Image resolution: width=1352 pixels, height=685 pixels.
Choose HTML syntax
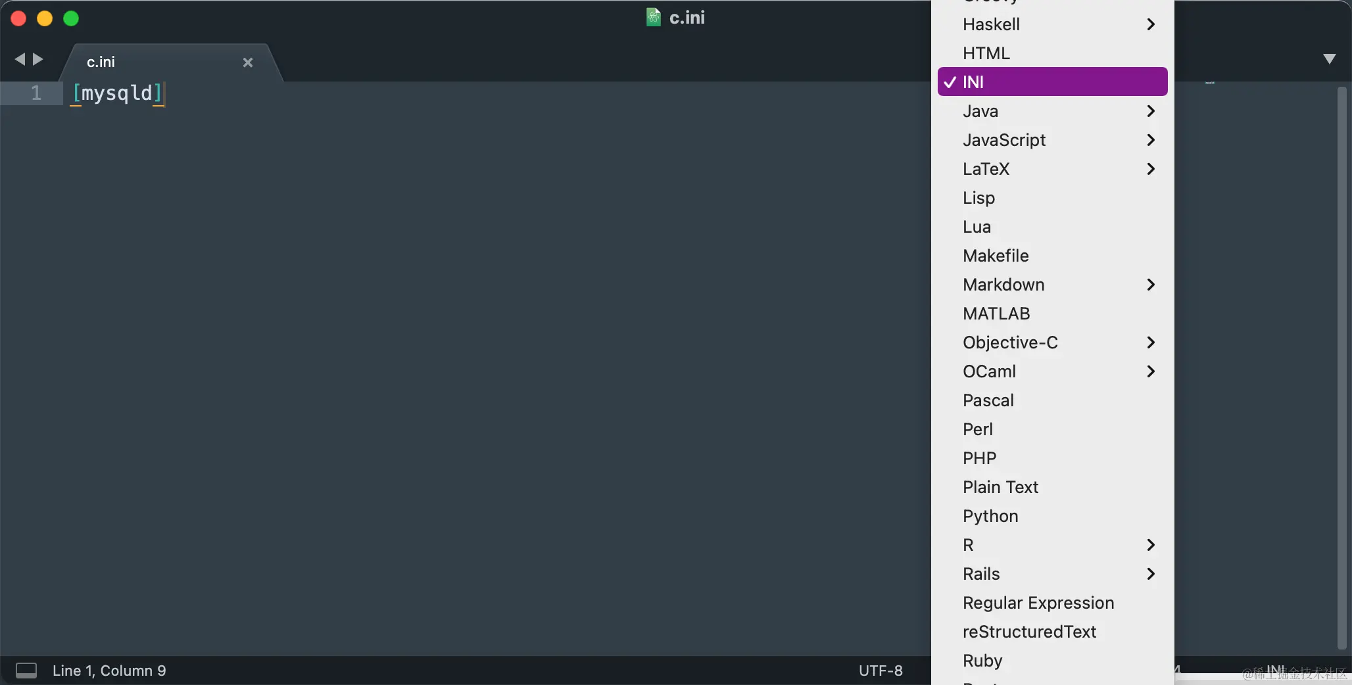[x=1052, y=53]
